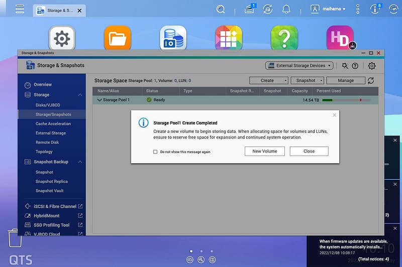
Task: Select Overview in the sidebar
Action: tap(43, 84)
